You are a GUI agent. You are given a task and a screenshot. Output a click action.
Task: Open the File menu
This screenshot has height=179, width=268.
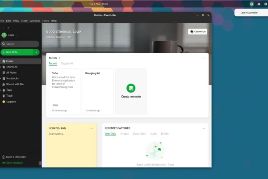point(2,21)
